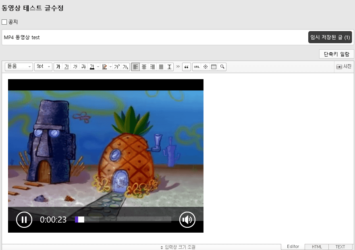355x250 pixels.
Task: Apply subscript formatting
Action: click(x=125, y=67)
